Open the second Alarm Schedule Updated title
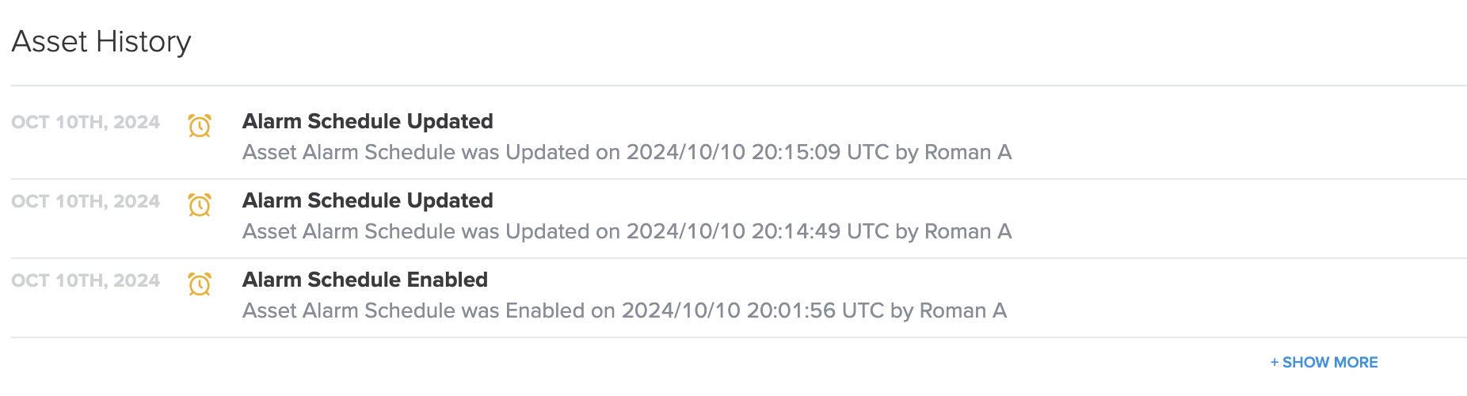The image size is (1467, 396). pyautogui.click(x=368, y=200)
